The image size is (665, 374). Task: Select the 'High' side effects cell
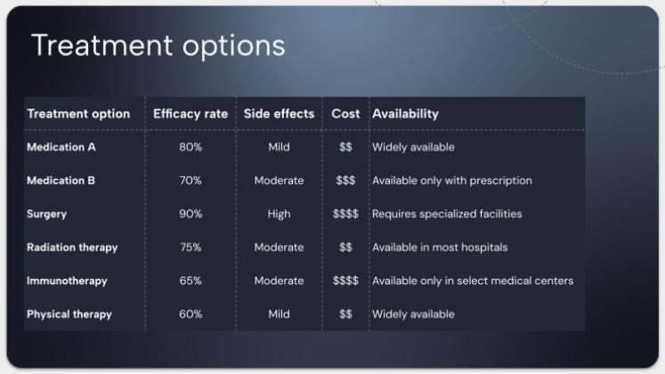[x=279, y=214]
